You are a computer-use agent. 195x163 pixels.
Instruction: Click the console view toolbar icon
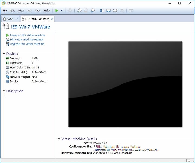[x=131, y=11]
